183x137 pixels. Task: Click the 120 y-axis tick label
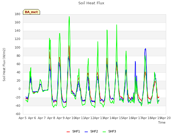coord(17,39)
